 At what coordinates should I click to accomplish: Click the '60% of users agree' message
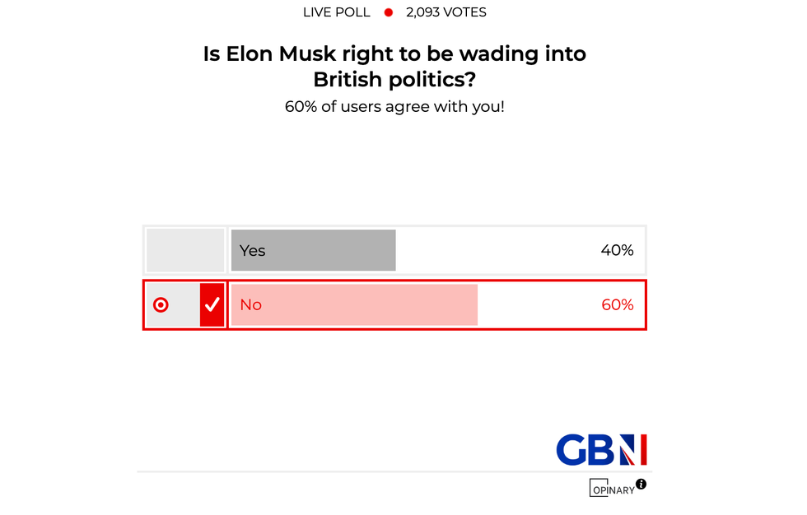click(394, 106)
